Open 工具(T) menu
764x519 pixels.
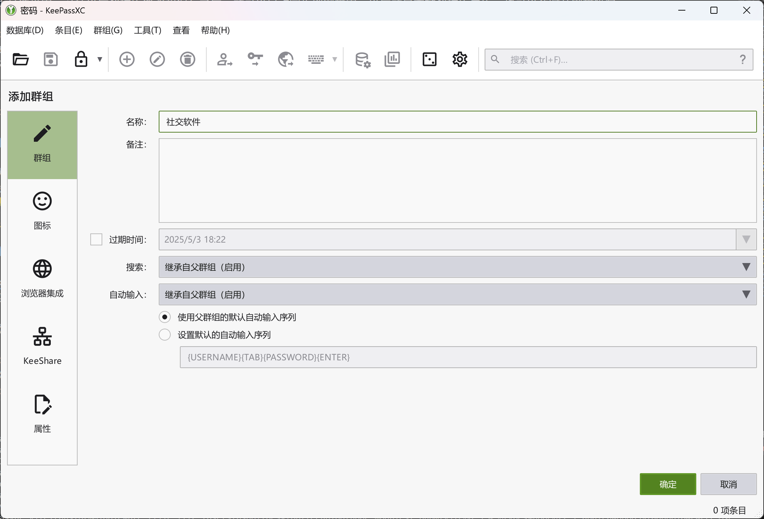click(148, 30)
